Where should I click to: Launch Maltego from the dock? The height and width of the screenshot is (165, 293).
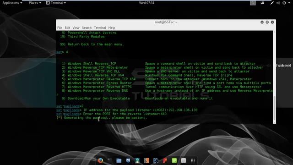click(156, 160)
